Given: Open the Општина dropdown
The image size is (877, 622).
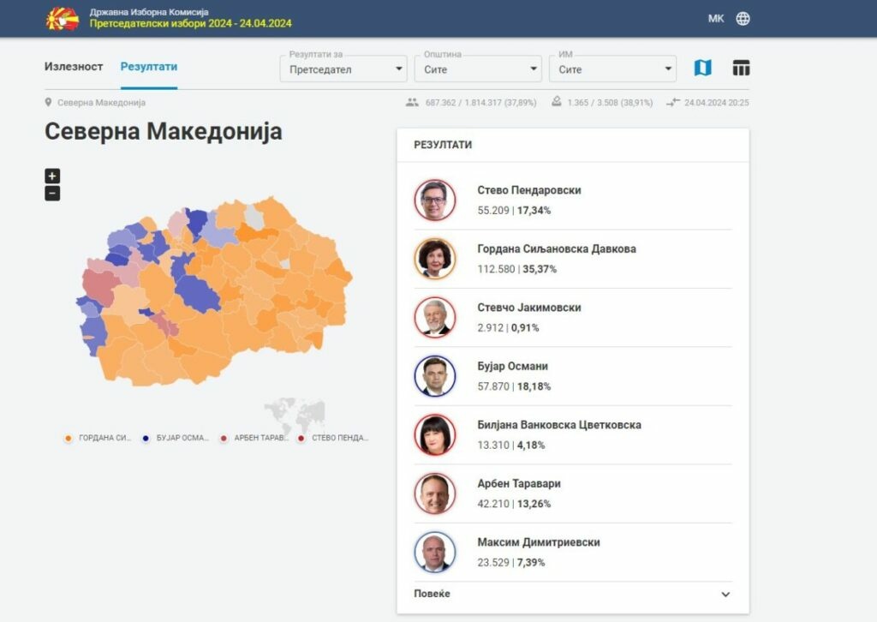Looking at the screenshot, I should tap(478, 69).
